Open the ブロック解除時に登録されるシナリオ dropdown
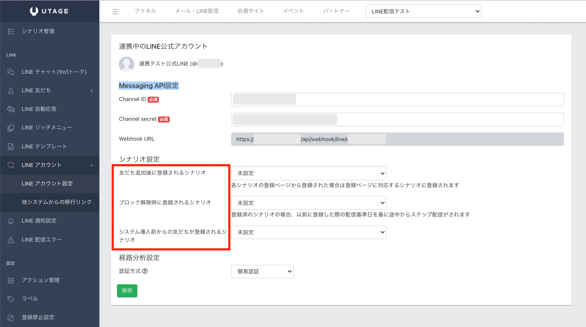Screen dimensions: 586x327 (x=308, y=203)
